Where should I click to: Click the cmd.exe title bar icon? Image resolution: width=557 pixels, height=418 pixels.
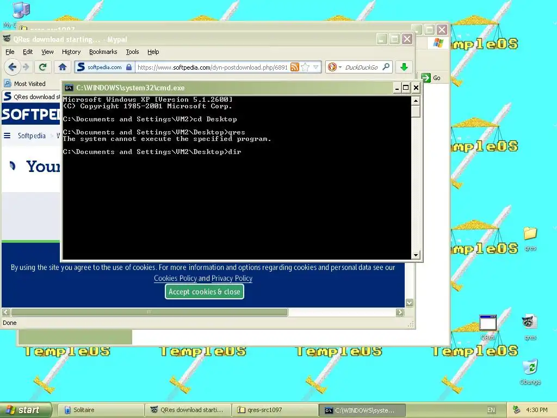(x=69, y=88)
